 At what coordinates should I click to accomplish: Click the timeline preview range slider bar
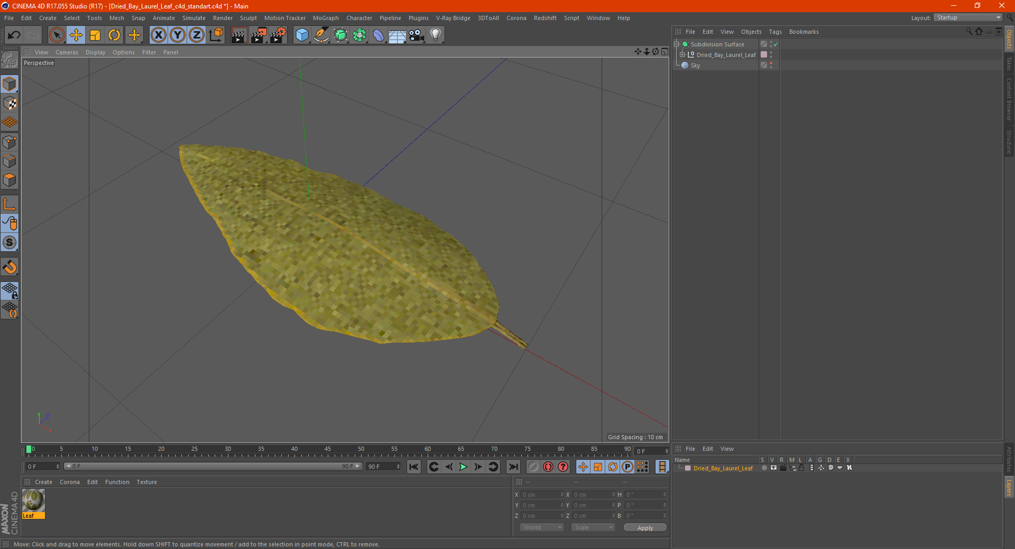[x=213, y=466]
